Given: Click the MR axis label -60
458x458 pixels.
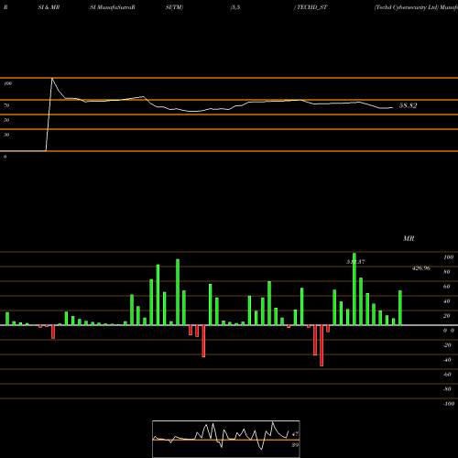Looking at the screenshot, I should click(447, 375).
